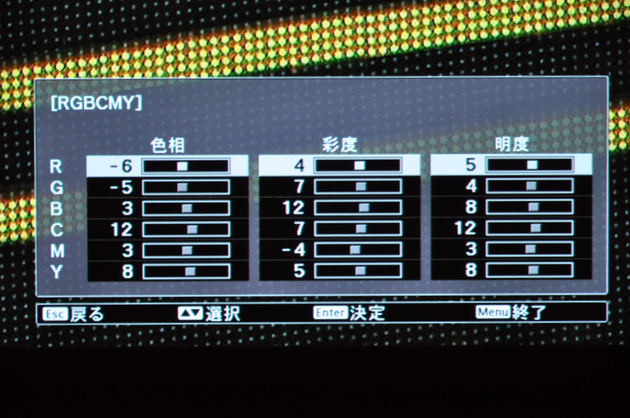The width and height of the screenshot is (630, 418).
Task: Select the R row hue slider showing -6
Action: 186,166
